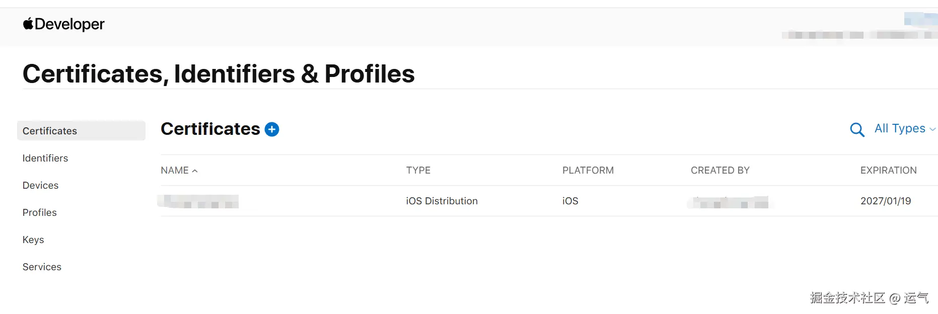Click the TYPE column header
The width and height of the screenshot is (938, 314).
coord(418,171)
